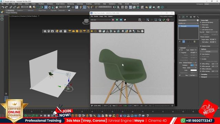This screenshot has height=124, width=220.
Task: Open the Units Default (image) dropdown
Action: pyautogui.click(x=190, y=63)
